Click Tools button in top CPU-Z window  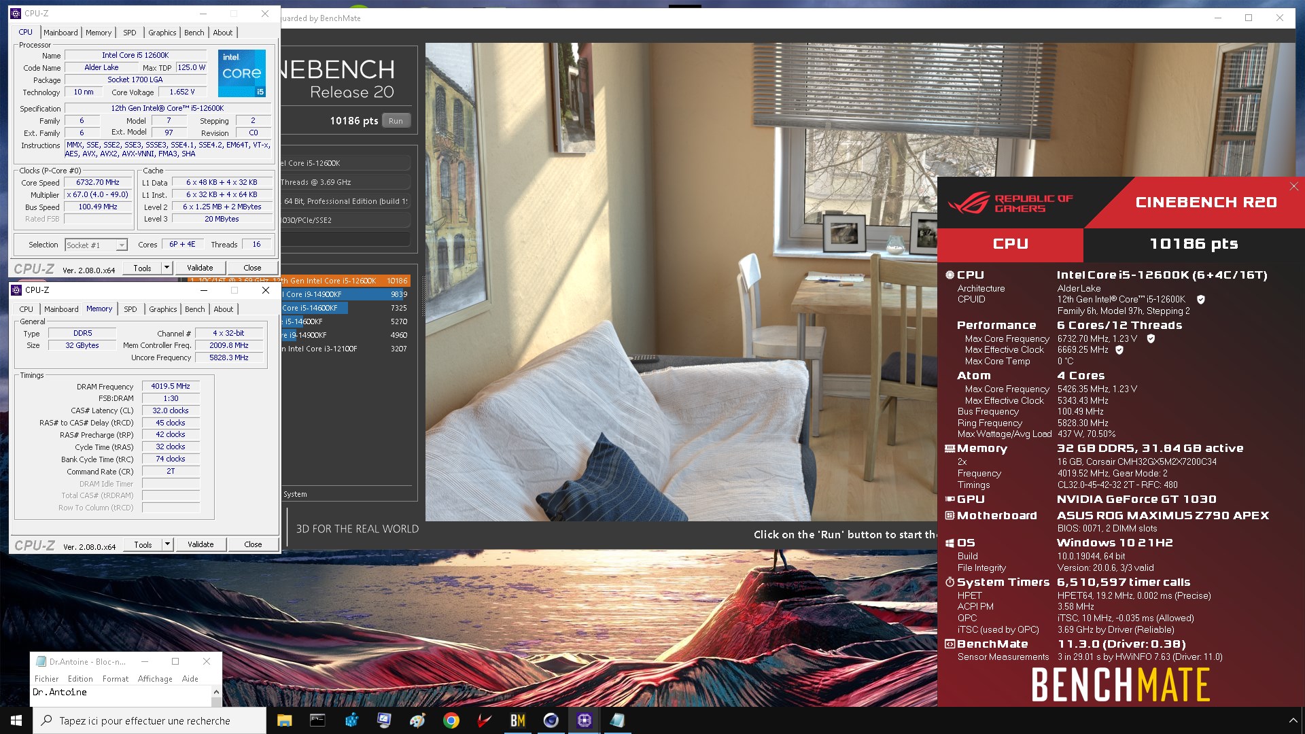point(142,268)
